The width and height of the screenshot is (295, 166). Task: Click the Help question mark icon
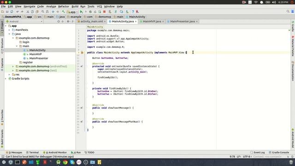click(x=133, y=12)
